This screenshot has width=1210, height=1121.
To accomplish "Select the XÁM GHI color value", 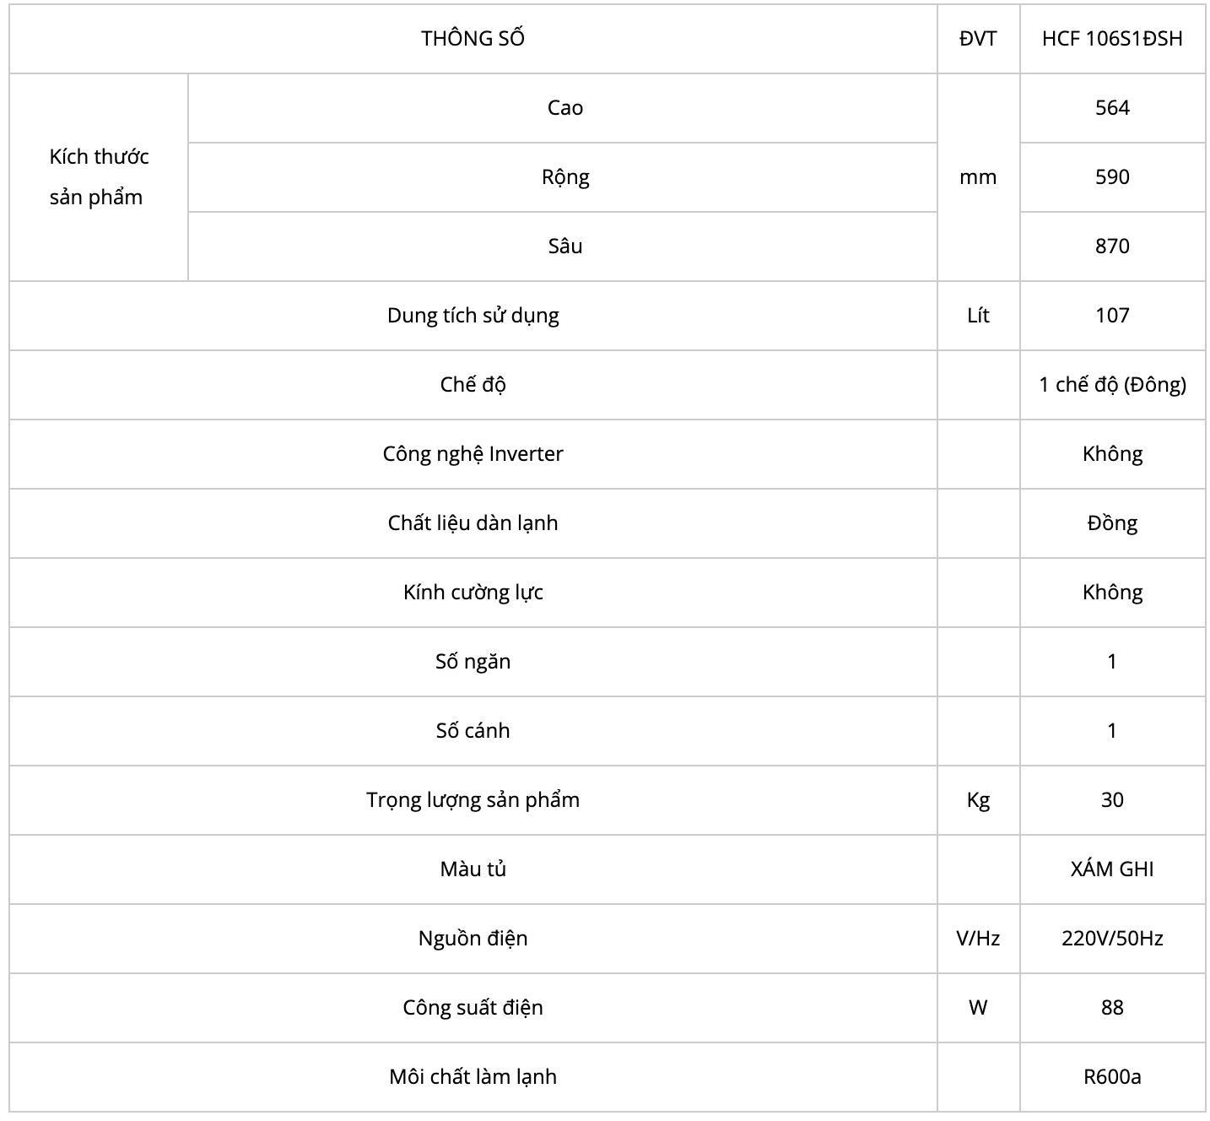I will pos(1112,869).
